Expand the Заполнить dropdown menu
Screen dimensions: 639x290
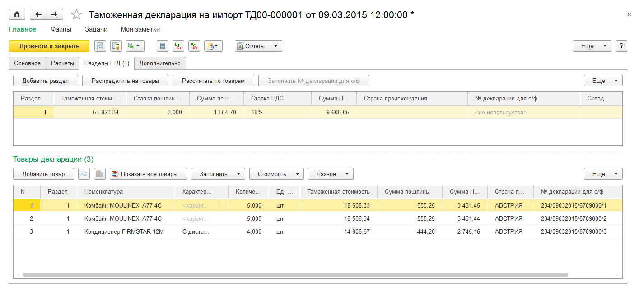[x=218, y=174]
